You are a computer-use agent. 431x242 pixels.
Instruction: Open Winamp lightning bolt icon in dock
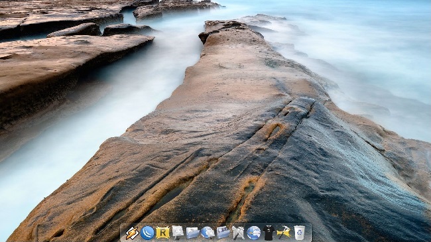(132, 233)
